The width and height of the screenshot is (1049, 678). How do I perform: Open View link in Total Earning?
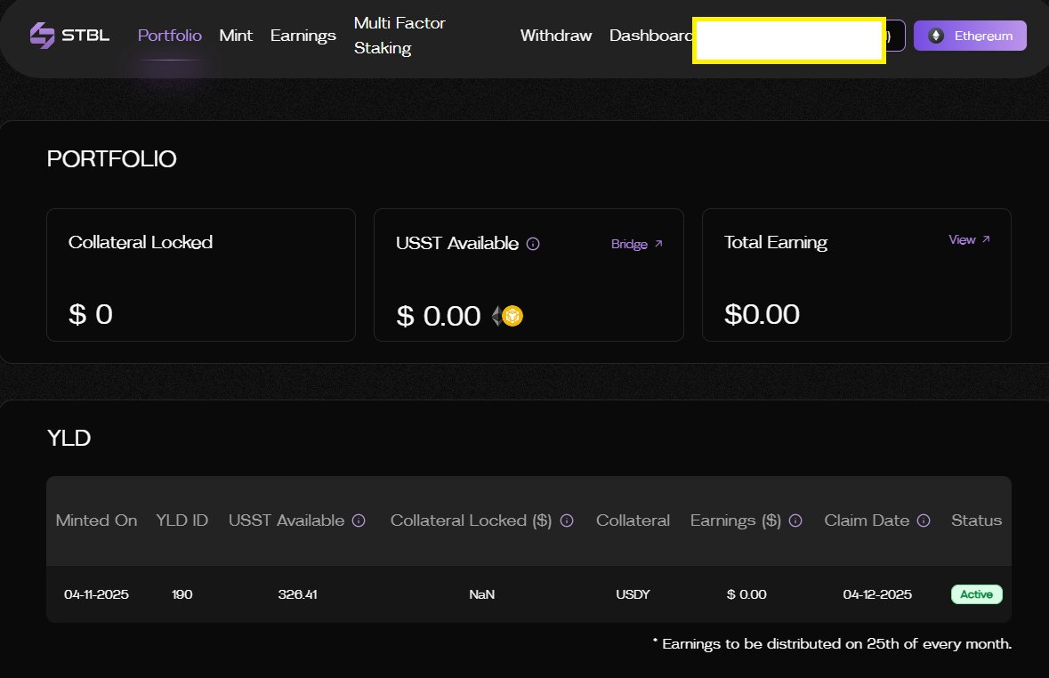pos(962,239)
